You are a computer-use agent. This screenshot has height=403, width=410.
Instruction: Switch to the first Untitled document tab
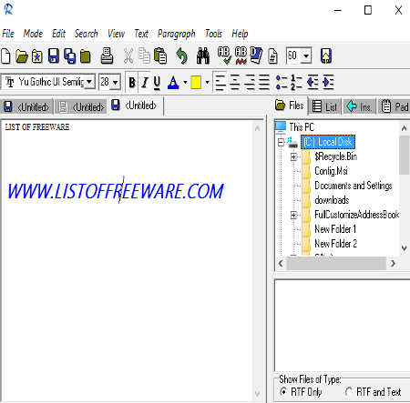coord(26,106)
